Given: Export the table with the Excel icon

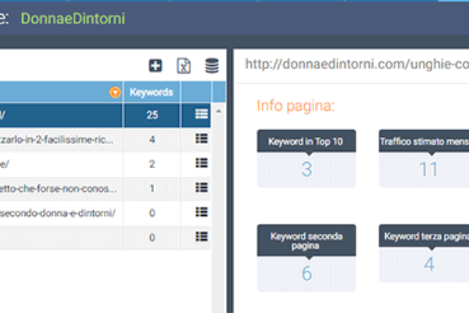Looking at the screenshot, I should [x=184, y=67].
